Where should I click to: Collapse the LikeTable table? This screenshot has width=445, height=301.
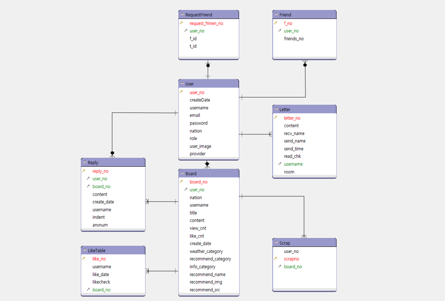point(84,250)
